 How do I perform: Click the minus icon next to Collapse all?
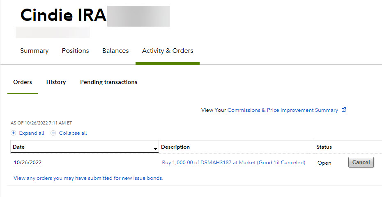click(53, 133)
